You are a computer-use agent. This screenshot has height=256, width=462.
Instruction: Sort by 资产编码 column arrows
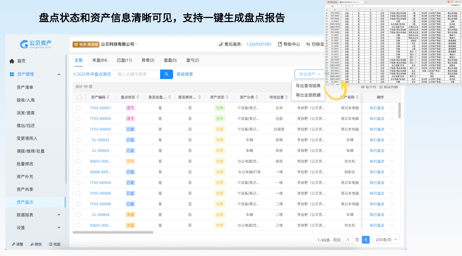(x=108, y=97)
